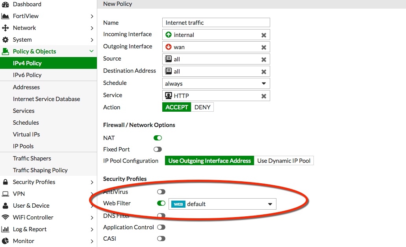Click inside the policy Name field

pos(216,22)
